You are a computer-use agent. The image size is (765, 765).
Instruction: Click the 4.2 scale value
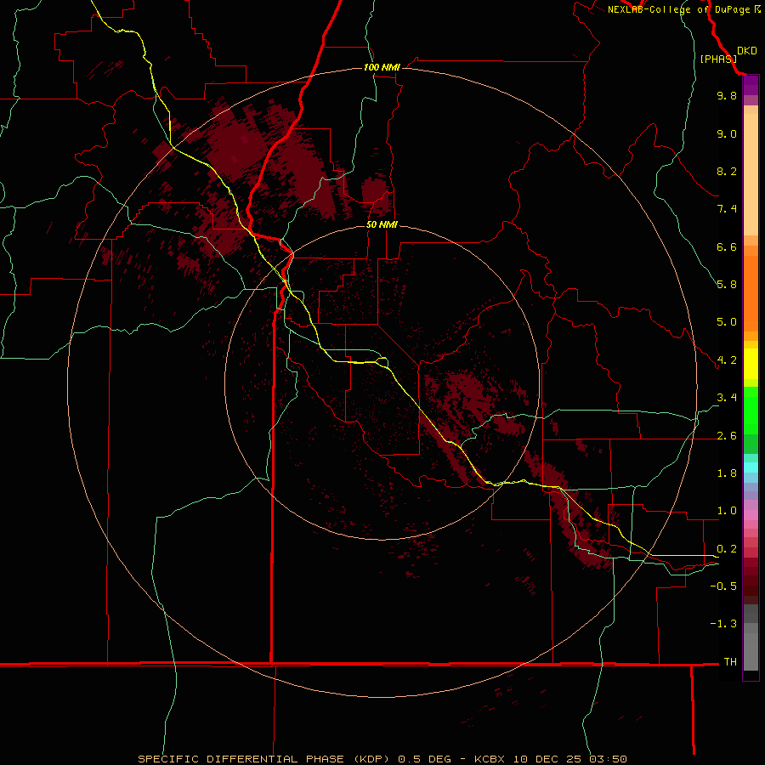727,360
